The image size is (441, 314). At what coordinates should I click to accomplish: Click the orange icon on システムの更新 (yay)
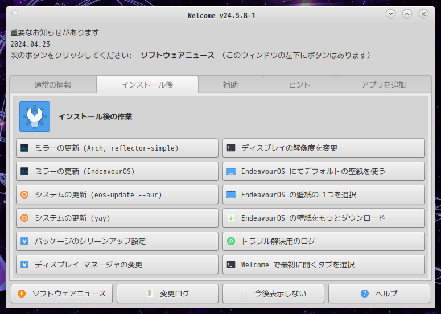click(24, 218)
